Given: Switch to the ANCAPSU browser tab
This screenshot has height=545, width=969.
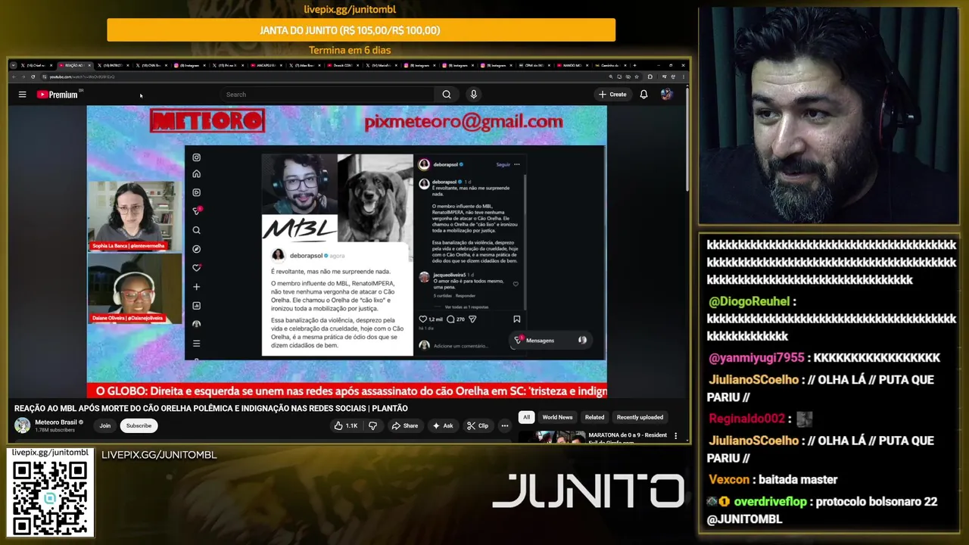Looking at the screenshot, I should tap(267, 65).
